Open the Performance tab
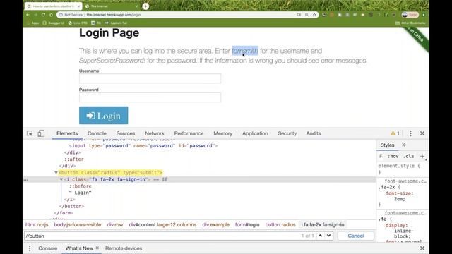This screenshot has height=254, width=452. coord(189,133)
